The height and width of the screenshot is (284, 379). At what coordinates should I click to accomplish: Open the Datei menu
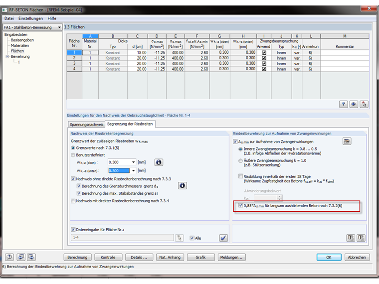(x=9, y=18)
